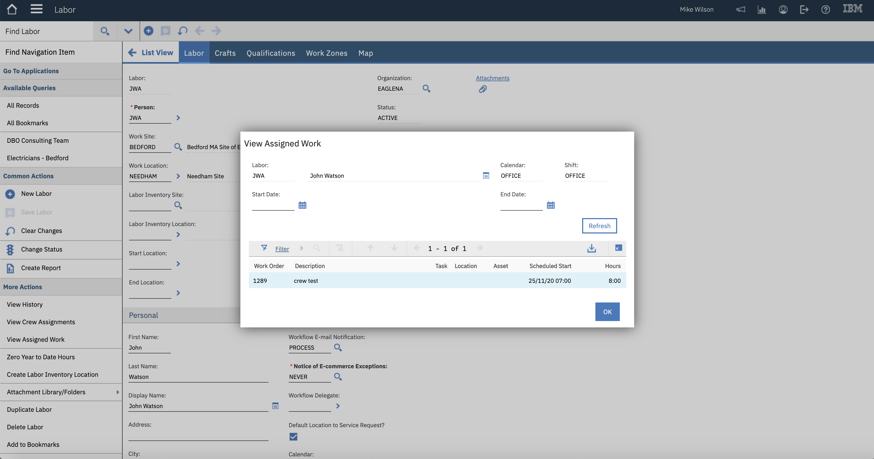
Task: Click the Attachments paperclip icon
Action: [x=482, y=89]
